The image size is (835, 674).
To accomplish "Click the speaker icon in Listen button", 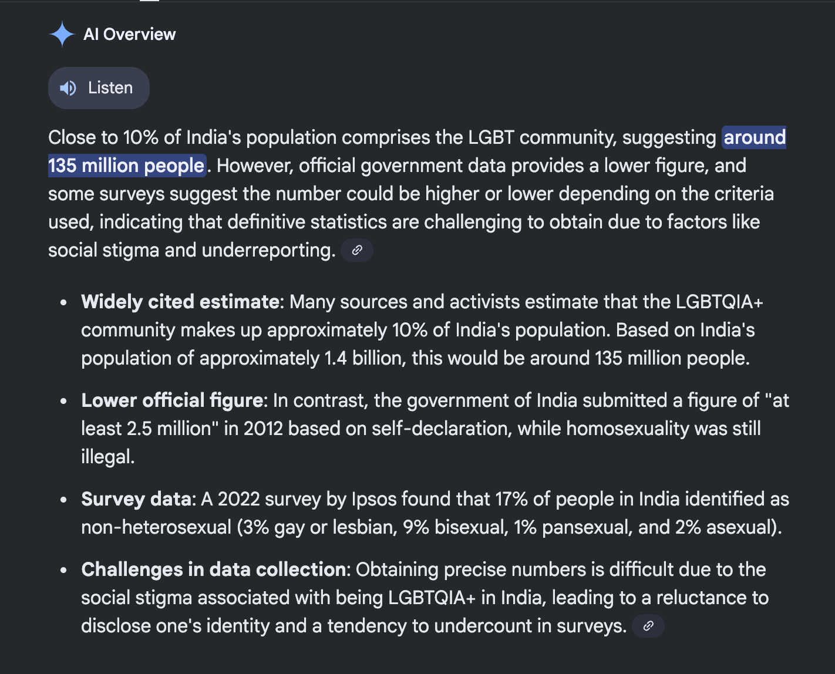I will (68, 88).
